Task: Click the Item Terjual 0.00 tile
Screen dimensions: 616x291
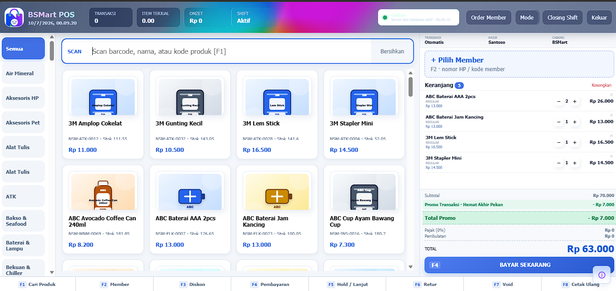Action: tap(158, 17)
